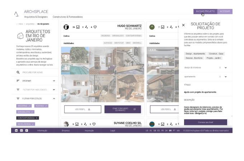
Task: Open the Facebook footer icon
Action: click(27, 131)
